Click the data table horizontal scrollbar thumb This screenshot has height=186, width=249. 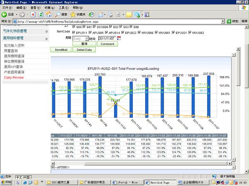pyautogui.click(x=156, y=163)
